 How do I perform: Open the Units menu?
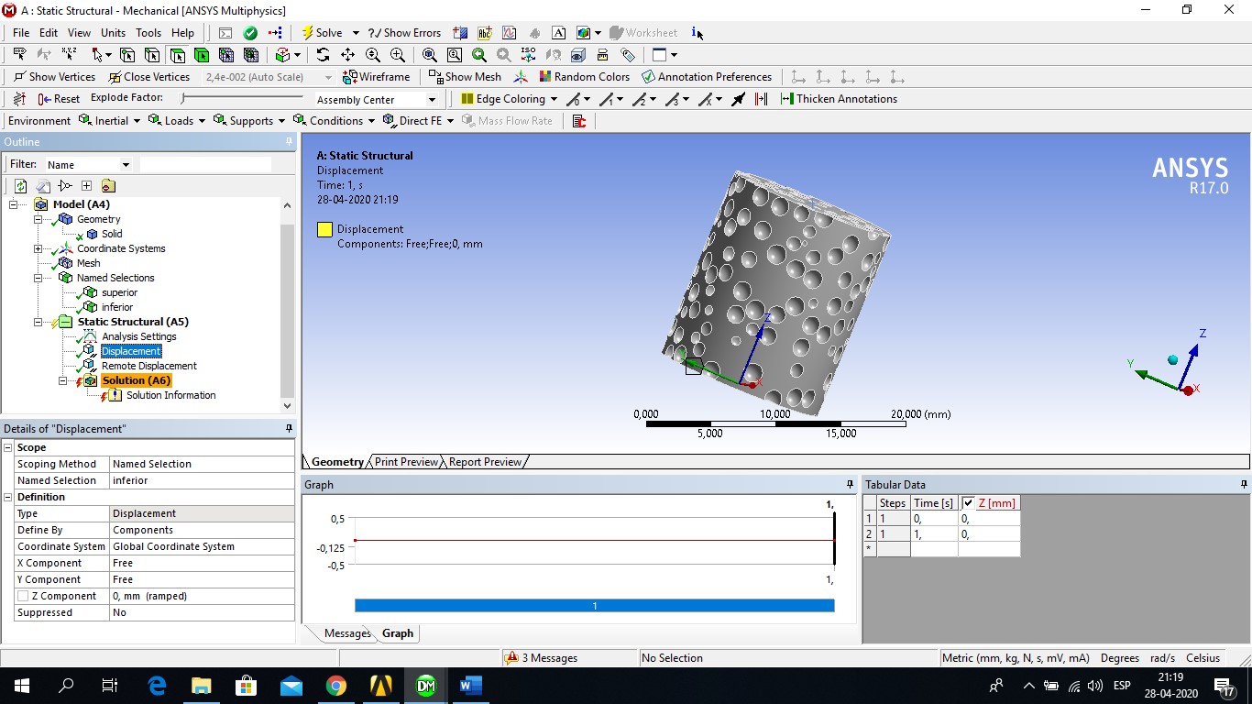113,33
